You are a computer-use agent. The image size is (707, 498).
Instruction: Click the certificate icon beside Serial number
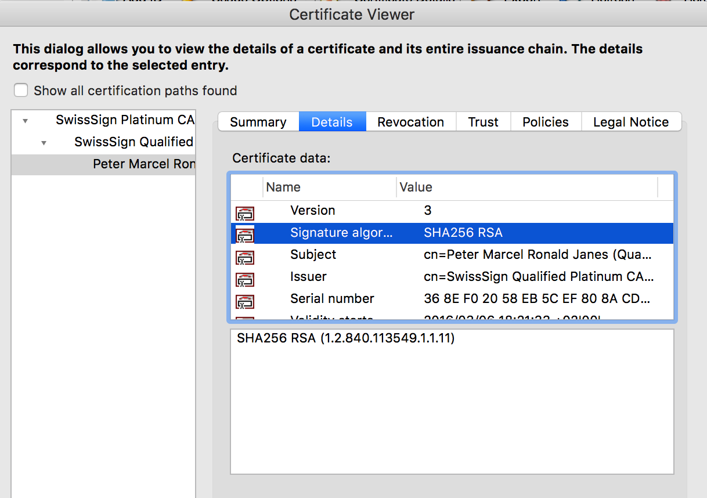245,301
